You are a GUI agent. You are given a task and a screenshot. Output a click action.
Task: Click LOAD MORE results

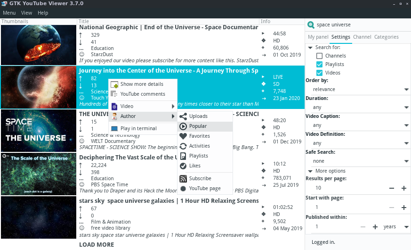[x=97, y=245]
